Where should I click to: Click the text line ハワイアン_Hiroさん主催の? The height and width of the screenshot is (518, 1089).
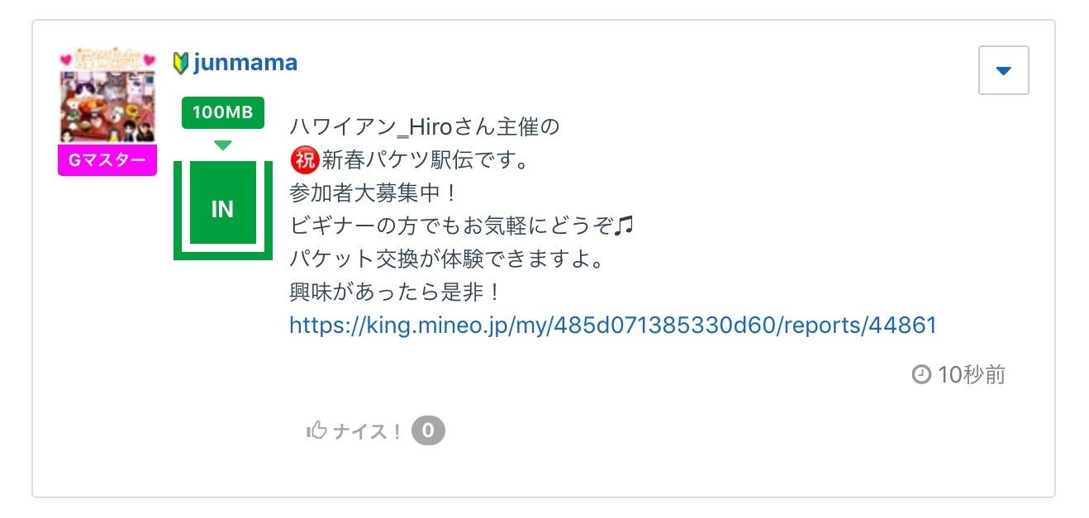pyautogui.click(x=425, y=127)
